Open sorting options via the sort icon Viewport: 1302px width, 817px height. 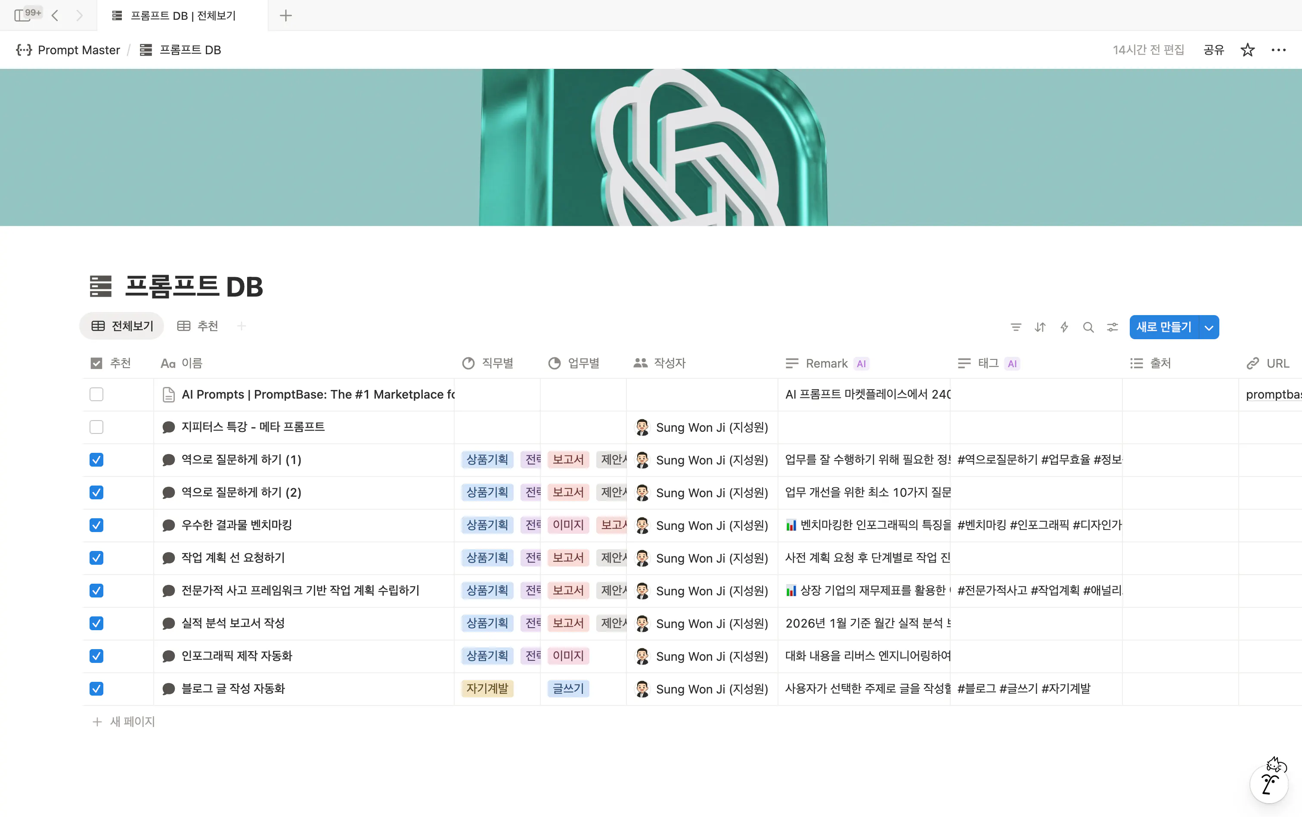pyautogui.click(x=1040, y=327)
